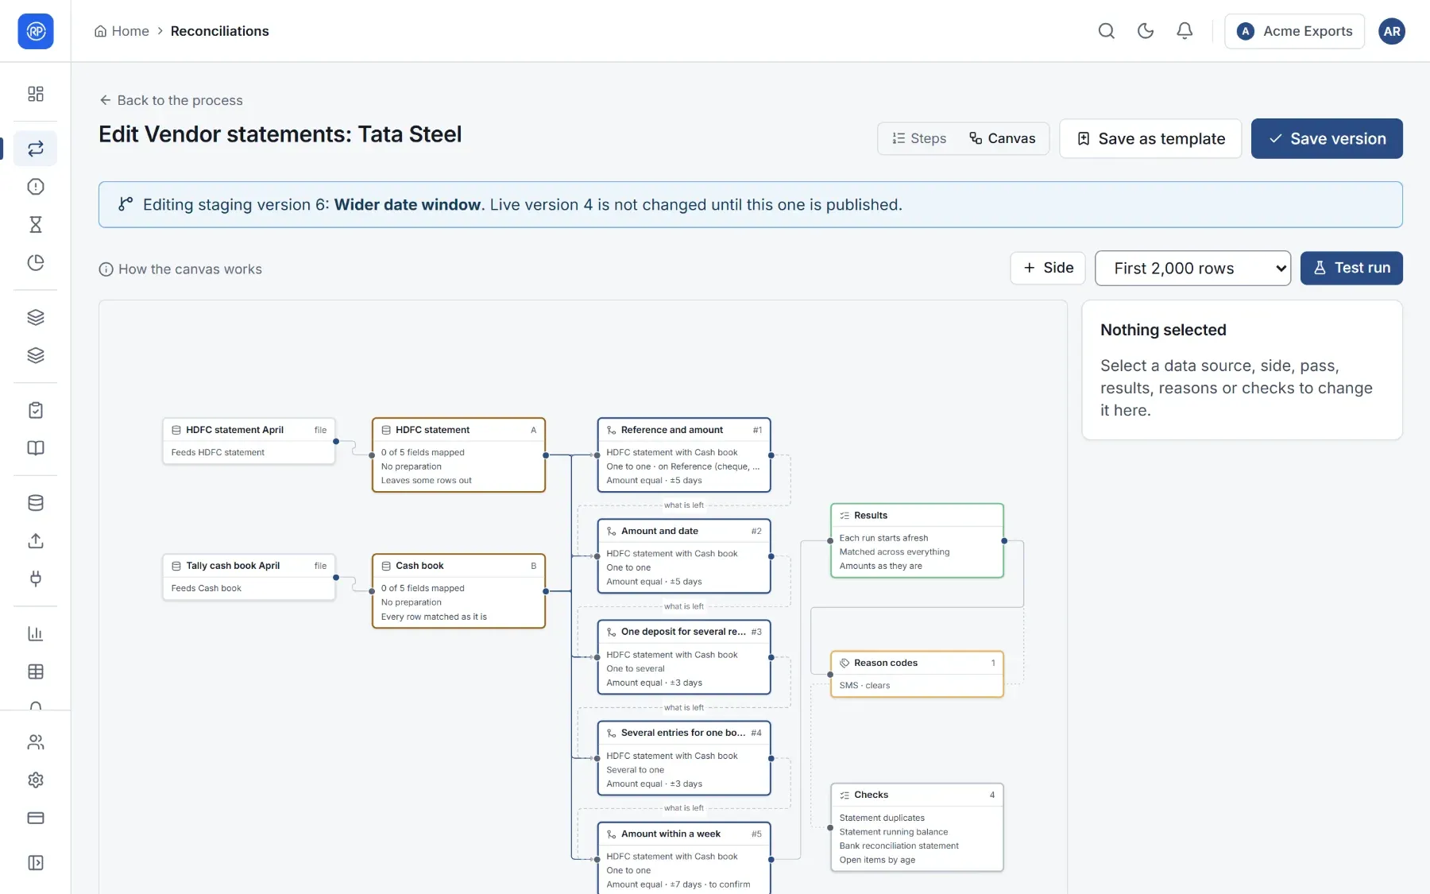Image resolution: width=1430 pixels, height=894 pixels.
Task: Select Tally cash book April node
Action: click(249, 577)
